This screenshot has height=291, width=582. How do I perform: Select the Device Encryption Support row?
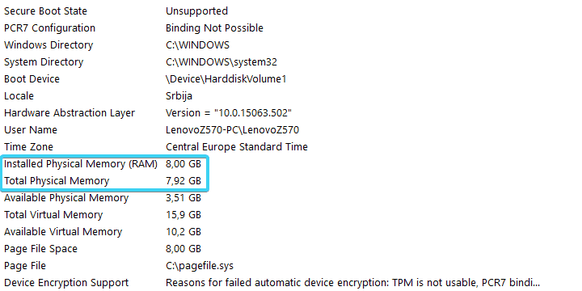(x=291, y=283)
